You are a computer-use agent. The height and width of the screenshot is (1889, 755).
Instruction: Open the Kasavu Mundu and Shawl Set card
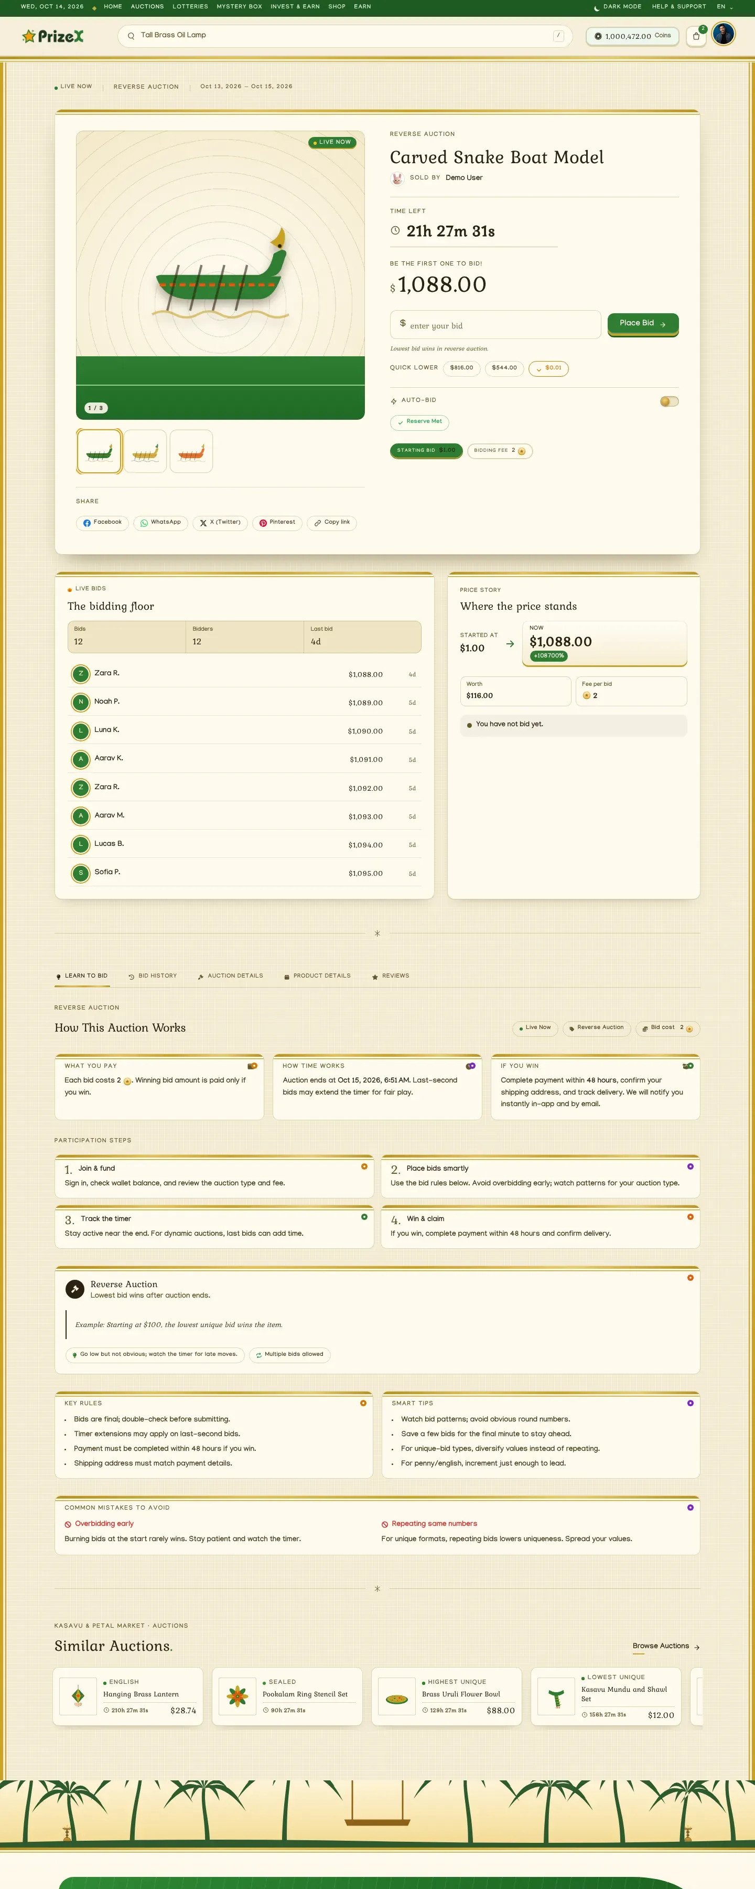click(606, 1696)
